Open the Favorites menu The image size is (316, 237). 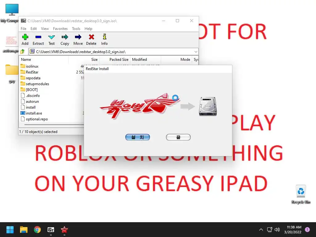60,29
